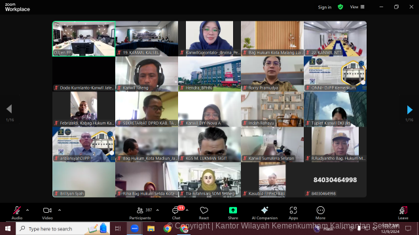Click the green encryption shield icon

[x=340, y=7]
